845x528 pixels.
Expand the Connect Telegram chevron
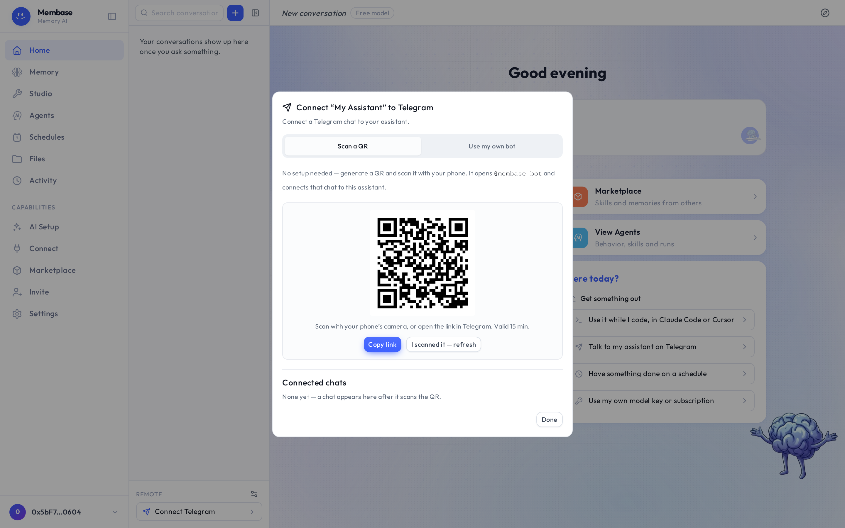[x=252, y=512]
